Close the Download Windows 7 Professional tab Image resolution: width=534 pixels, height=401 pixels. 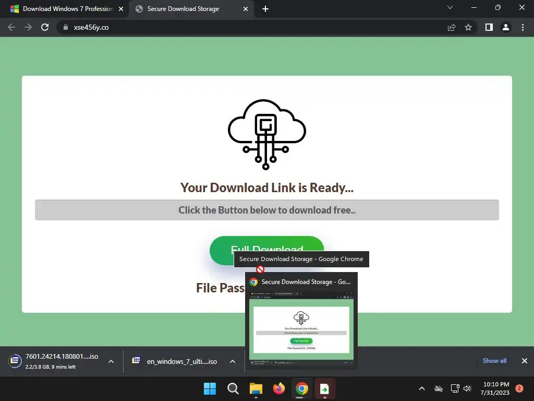point(121,9)
